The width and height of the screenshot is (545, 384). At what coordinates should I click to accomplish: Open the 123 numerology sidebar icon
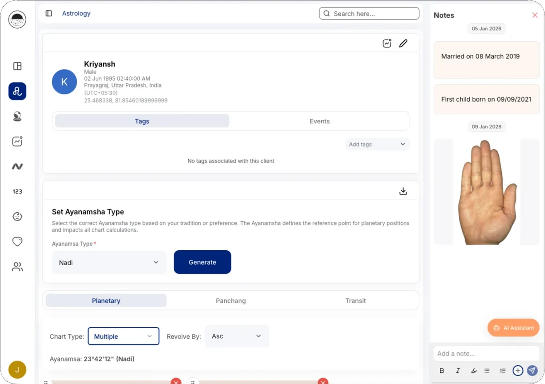17,191
